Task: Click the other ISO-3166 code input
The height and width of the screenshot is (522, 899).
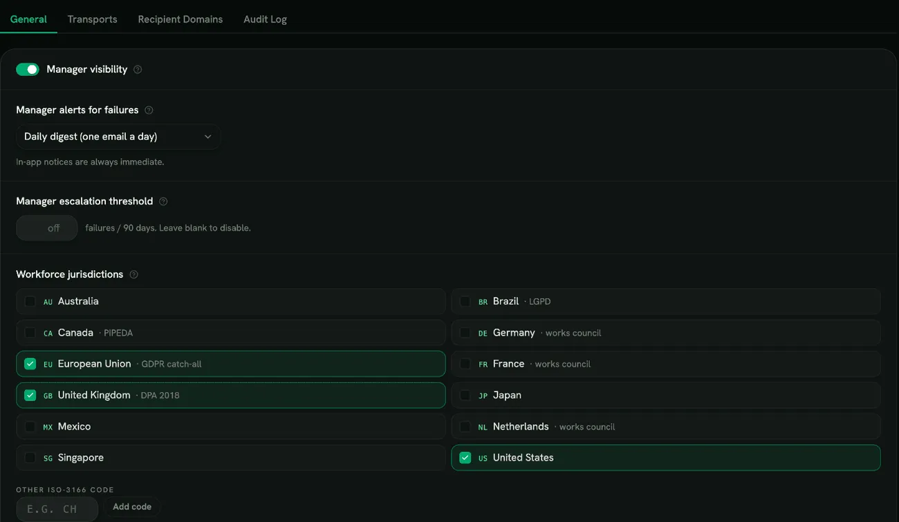Action: [x=57, y=510]
